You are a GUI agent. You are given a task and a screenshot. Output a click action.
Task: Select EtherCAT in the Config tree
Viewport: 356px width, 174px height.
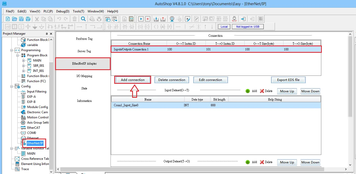coord(34,128)
